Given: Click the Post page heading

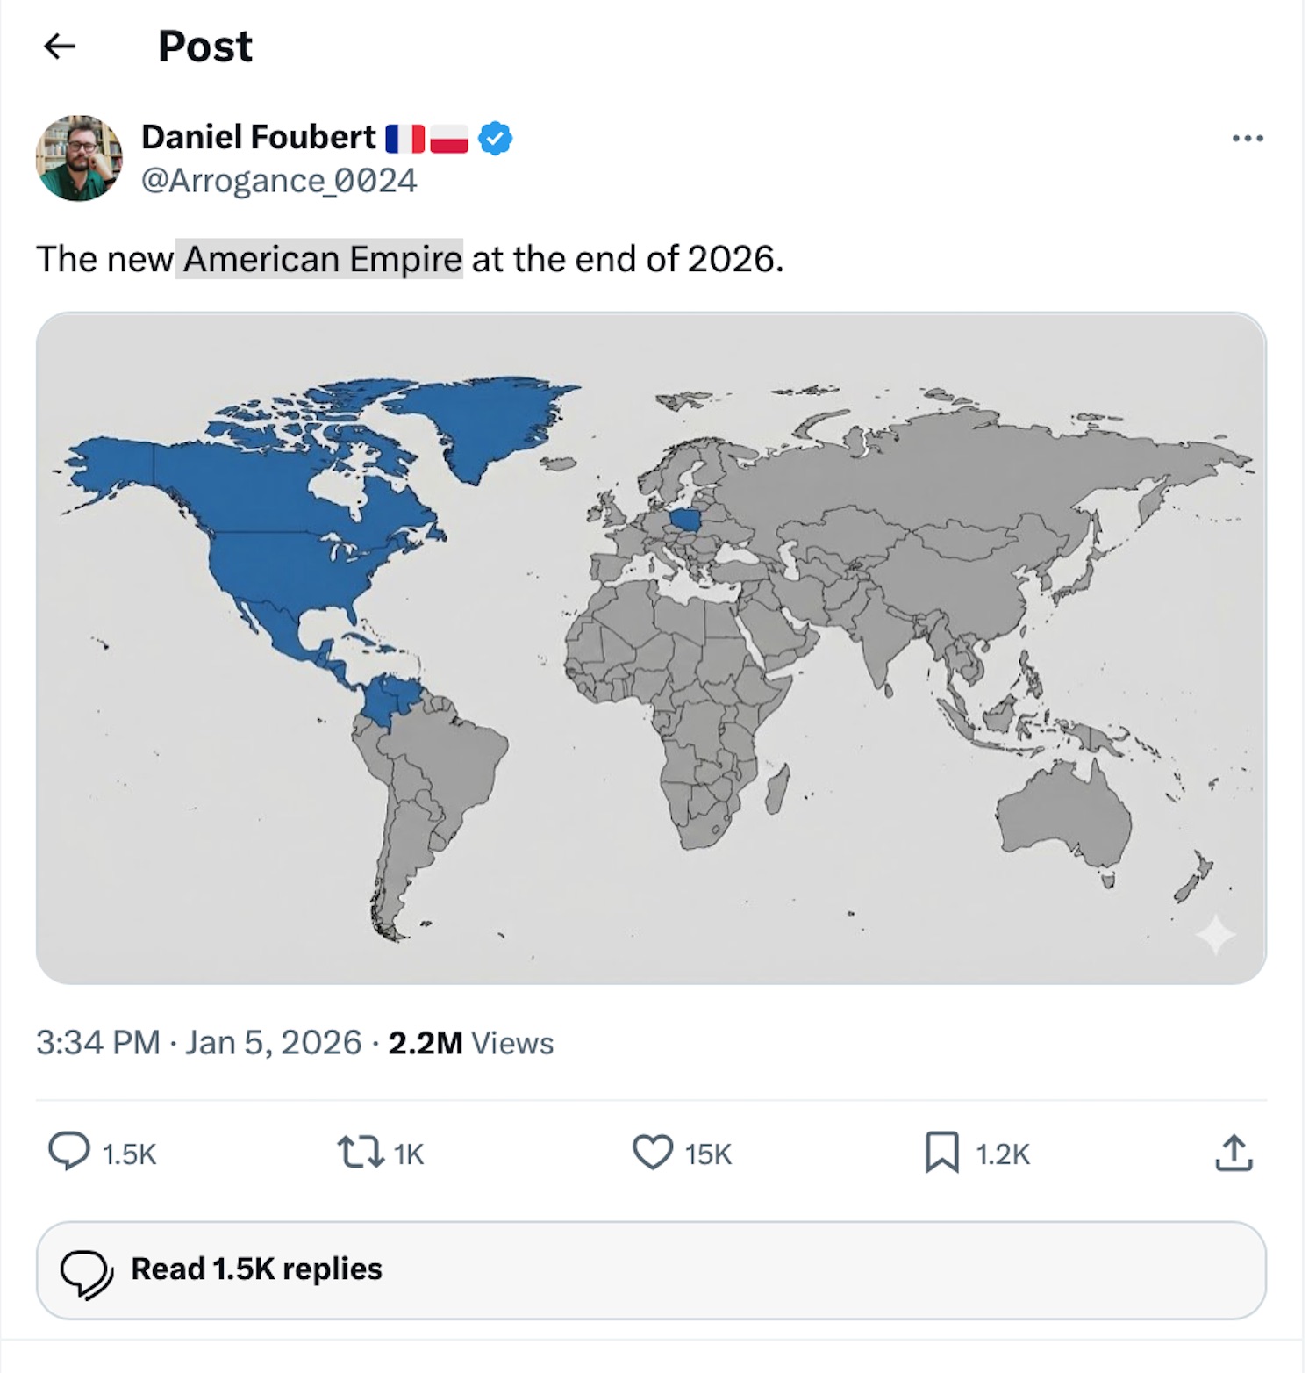Looking at the screenshot, I should [x=204, y=46].
